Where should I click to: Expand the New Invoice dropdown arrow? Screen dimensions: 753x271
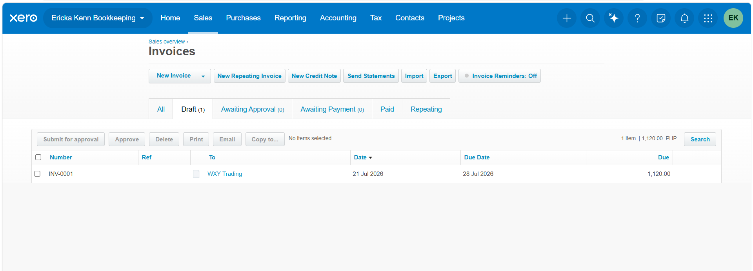click(203, 76)
